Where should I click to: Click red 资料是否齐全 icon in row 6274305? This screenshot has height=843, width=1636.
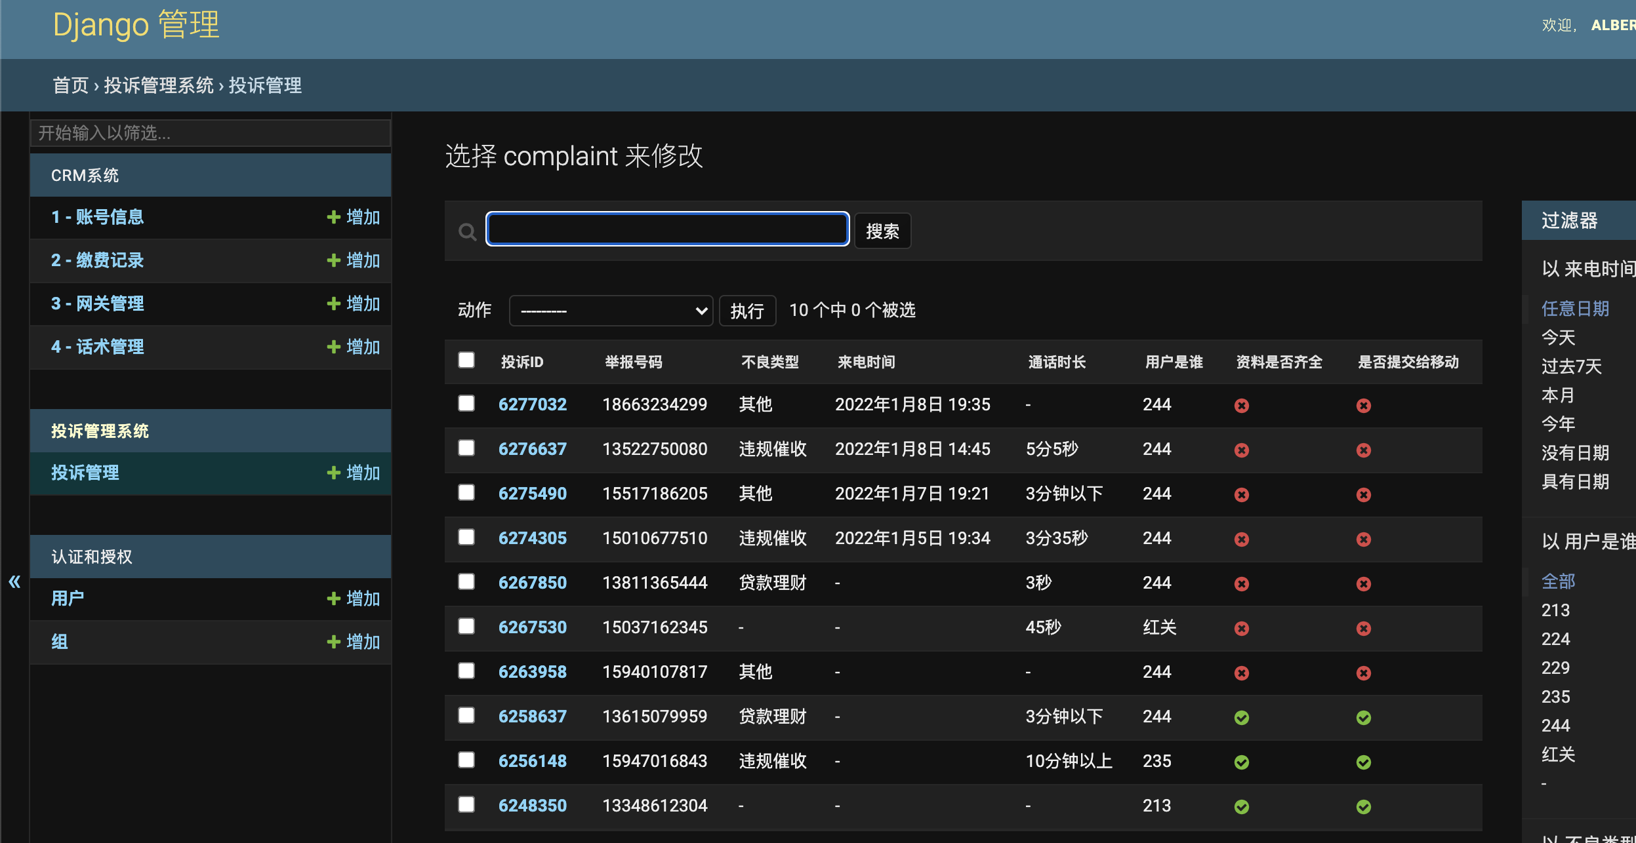1241,539
